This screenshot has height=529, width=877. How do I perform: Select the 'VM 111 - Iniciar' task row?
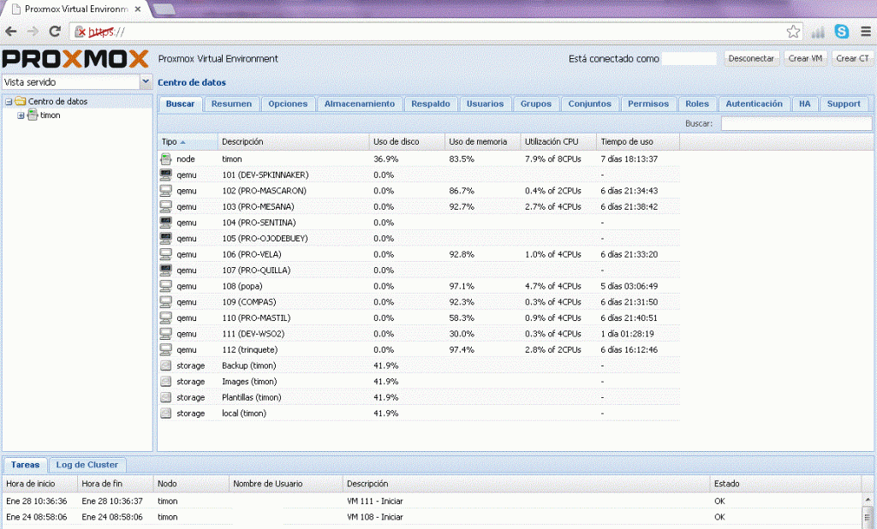click(x=433, y=501)
